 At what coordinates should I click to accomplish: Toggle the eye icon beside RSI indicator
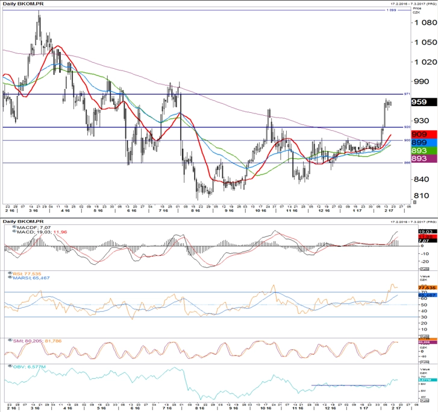[x=10, y=273]
